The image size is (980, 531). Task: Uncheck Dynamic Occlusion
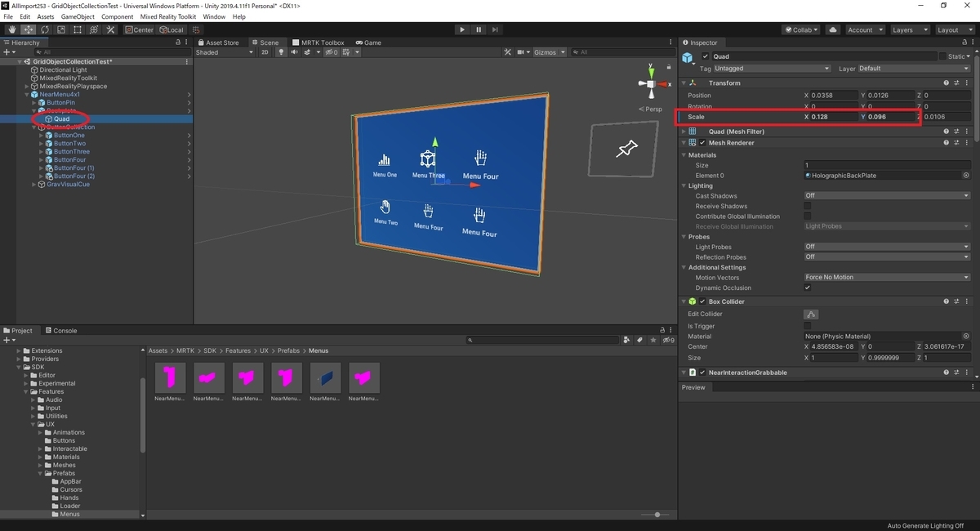(x=808, y=288)
